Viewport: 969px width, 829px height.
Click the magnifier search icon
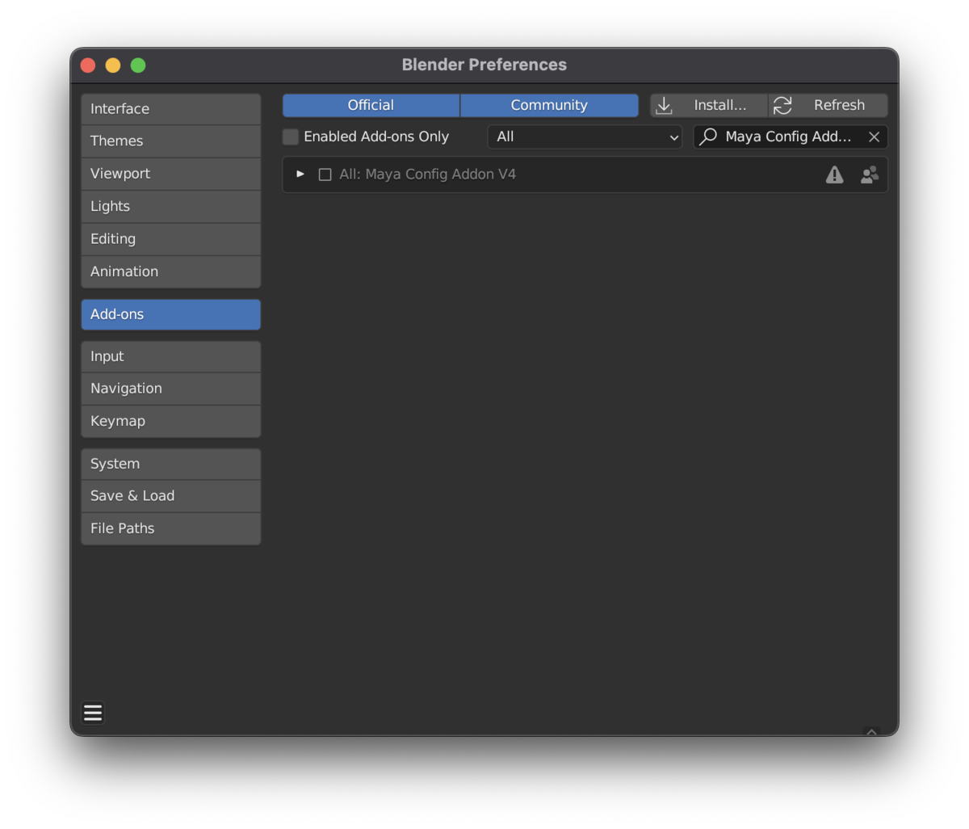(x=708, y=137)
